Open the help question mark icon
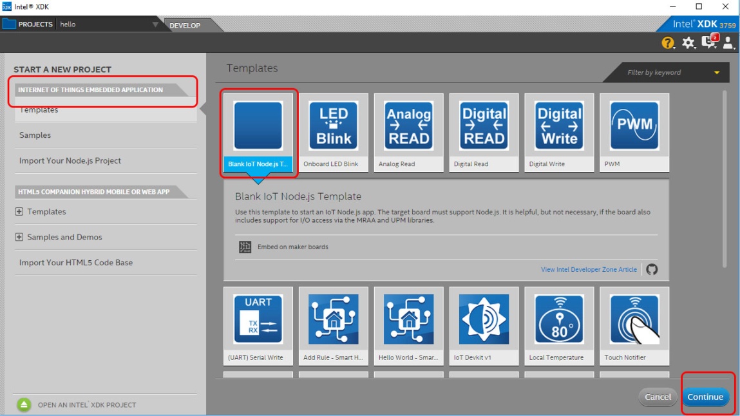Screen dimensions: 740x416 pos(668,43)
